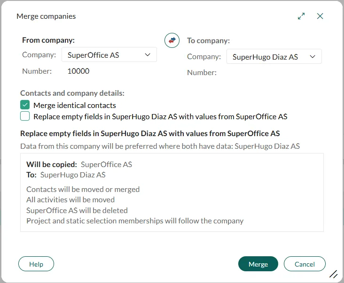Uncheck the Merge identical contacts checkbox
The width and height of the screenshot is (344, 283).
(25, 105)
